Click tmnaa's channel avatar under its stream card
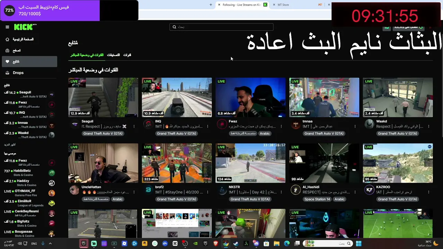 click(296, 124)
